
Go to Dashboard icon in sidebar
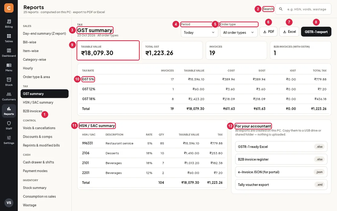coord(9,51)
